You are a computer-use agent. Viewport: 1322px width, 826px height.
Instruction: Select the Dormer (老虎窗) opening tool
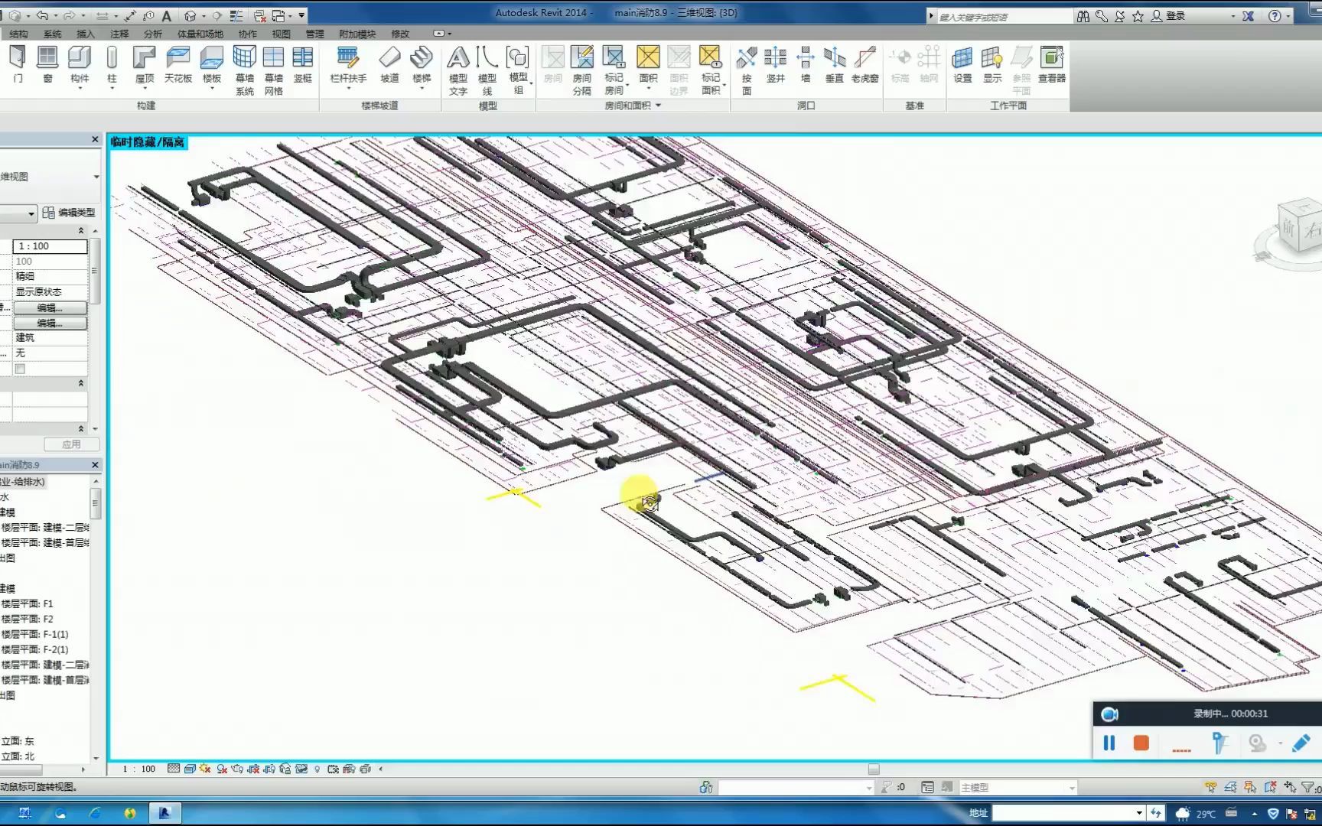865,64
